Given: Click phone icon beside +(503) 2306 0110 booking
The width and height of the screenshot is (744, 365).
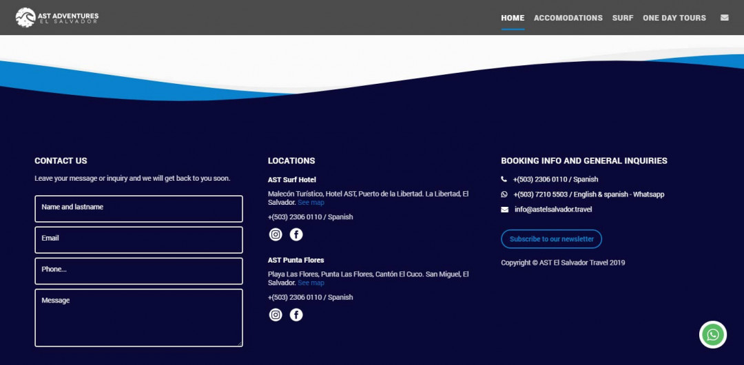Looking at the screenshot, I should click(504, 179).
